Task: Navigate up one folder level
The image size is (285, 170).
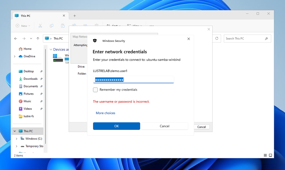Action: tap(38, 38)
